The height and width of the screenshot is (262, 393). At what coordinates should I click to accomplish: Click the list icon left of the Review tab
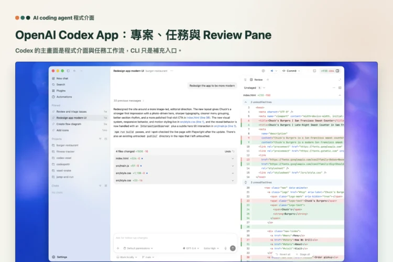click(x=245, y=80)
